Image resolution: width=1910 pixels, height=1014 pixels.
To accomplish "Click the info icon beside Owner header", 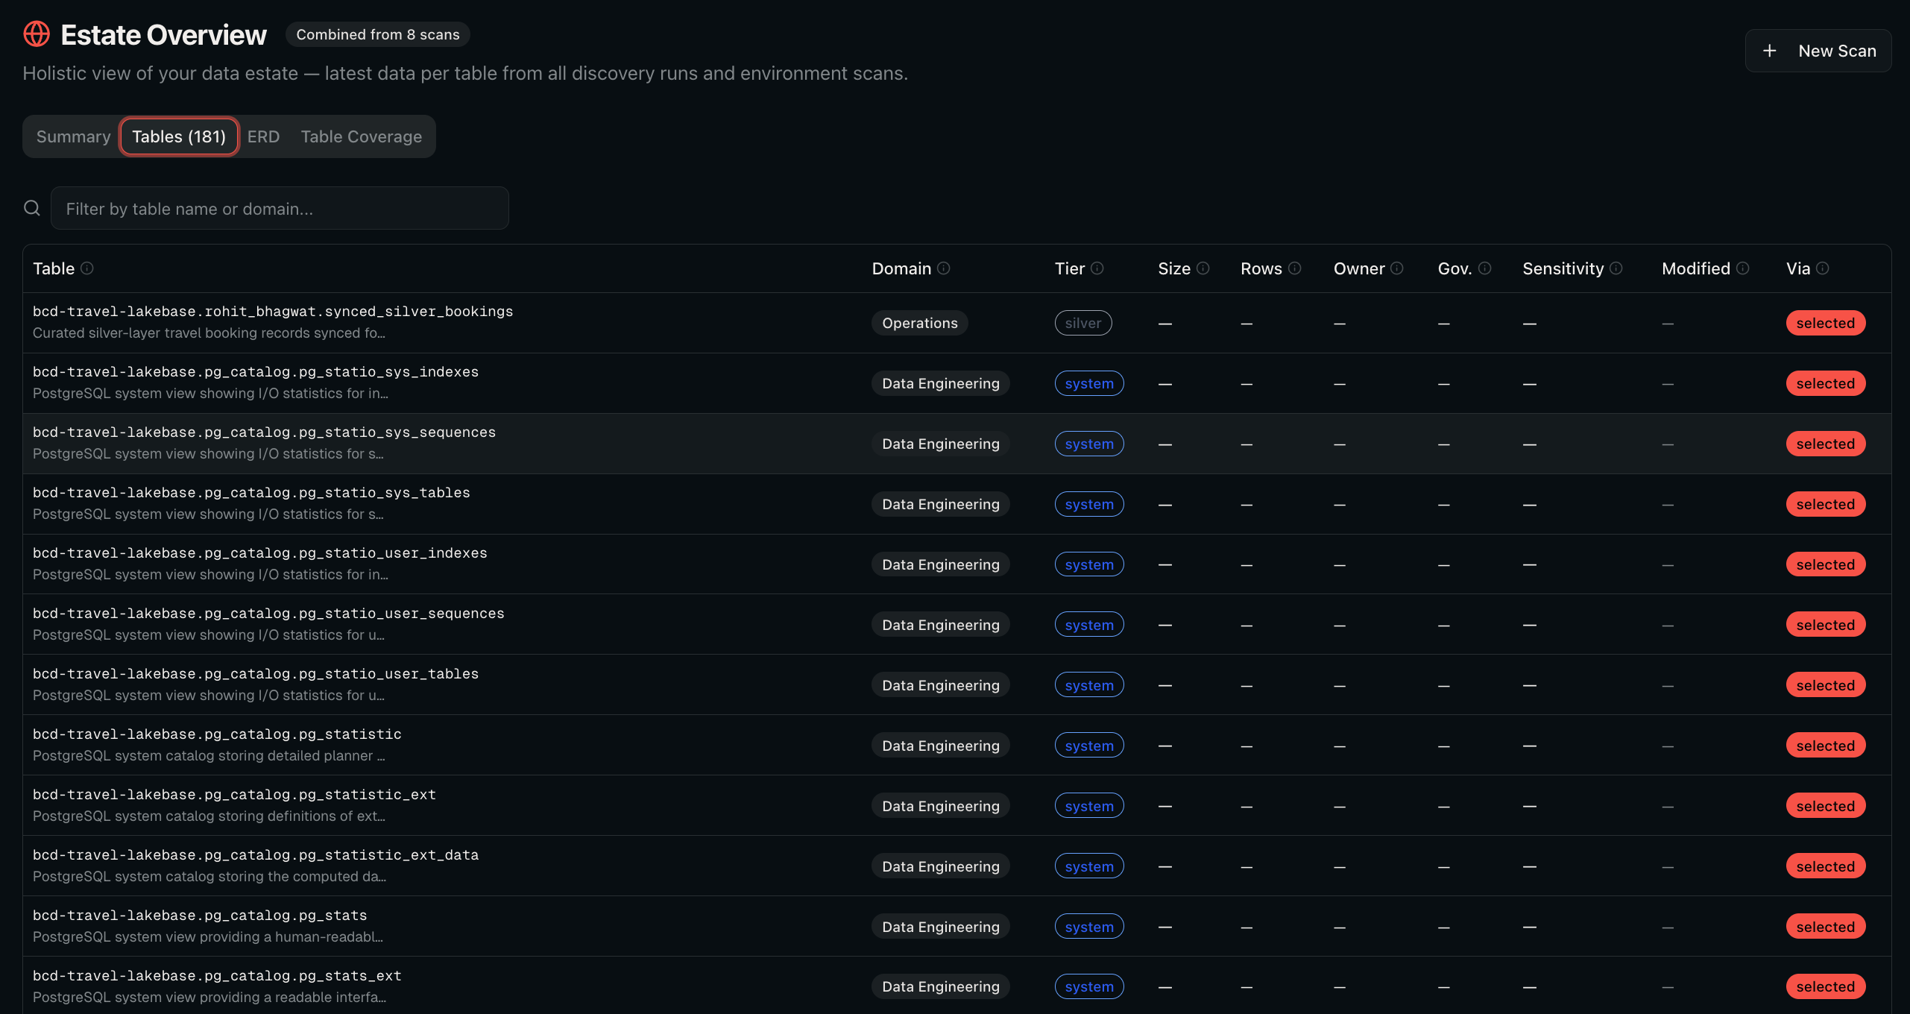I will pos(1397,268).
